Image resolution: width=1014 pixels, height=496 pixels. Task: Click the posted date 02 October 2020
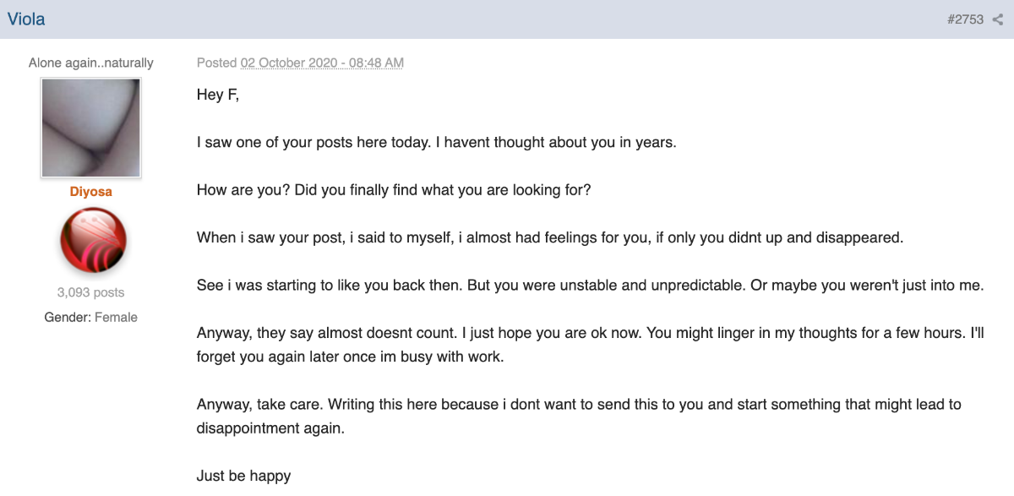[x=321, y=63]
